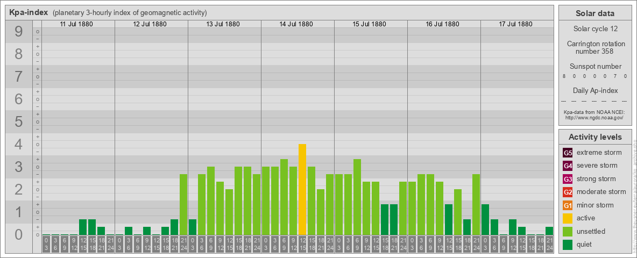Click the Daily Ap-index label

point(595,90)
